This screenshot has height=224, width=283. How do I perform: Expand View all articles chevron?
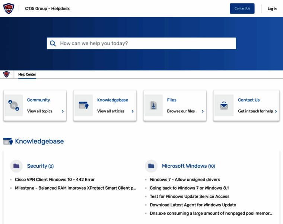coord(133,111)
